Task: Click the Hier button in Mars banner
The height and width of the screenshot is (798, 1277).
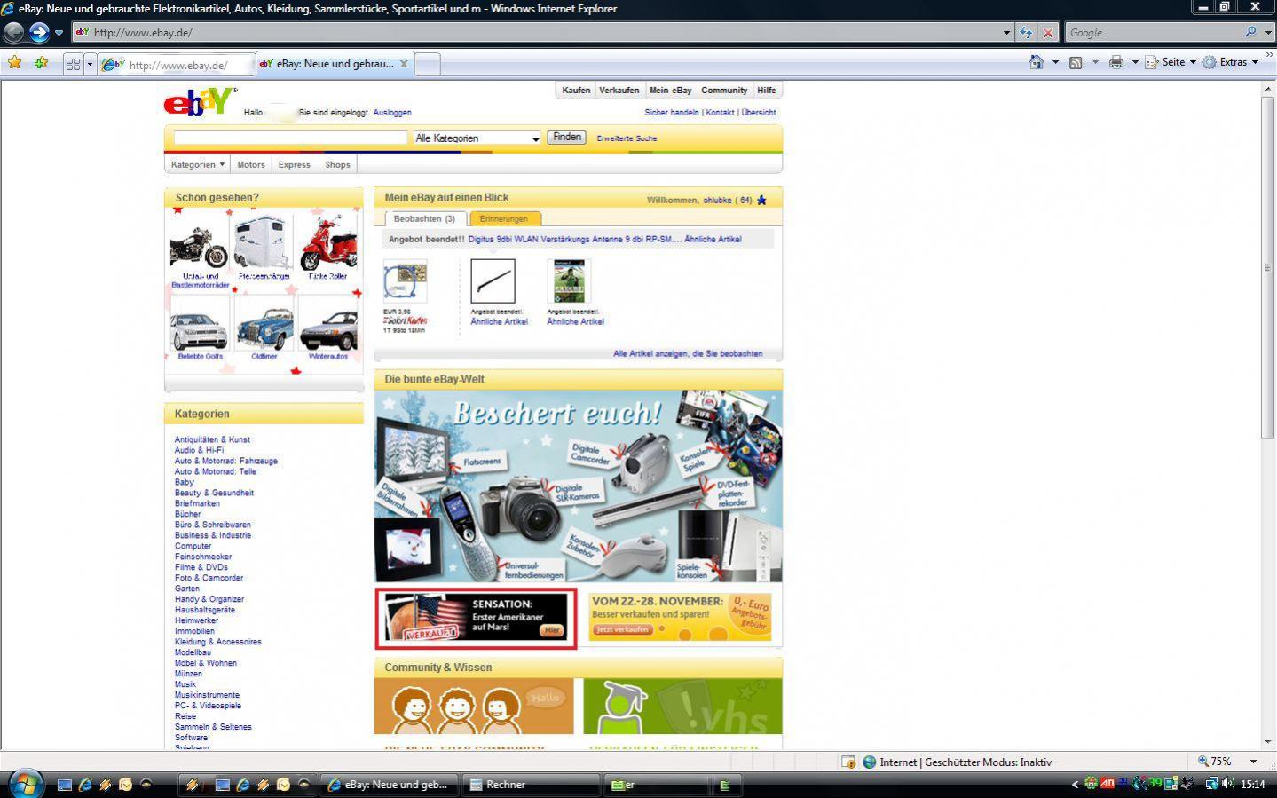Action: [552, 630]
